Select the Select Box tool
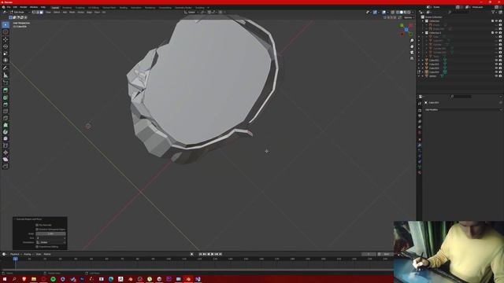The image size is (504, 283). [6, 24]
